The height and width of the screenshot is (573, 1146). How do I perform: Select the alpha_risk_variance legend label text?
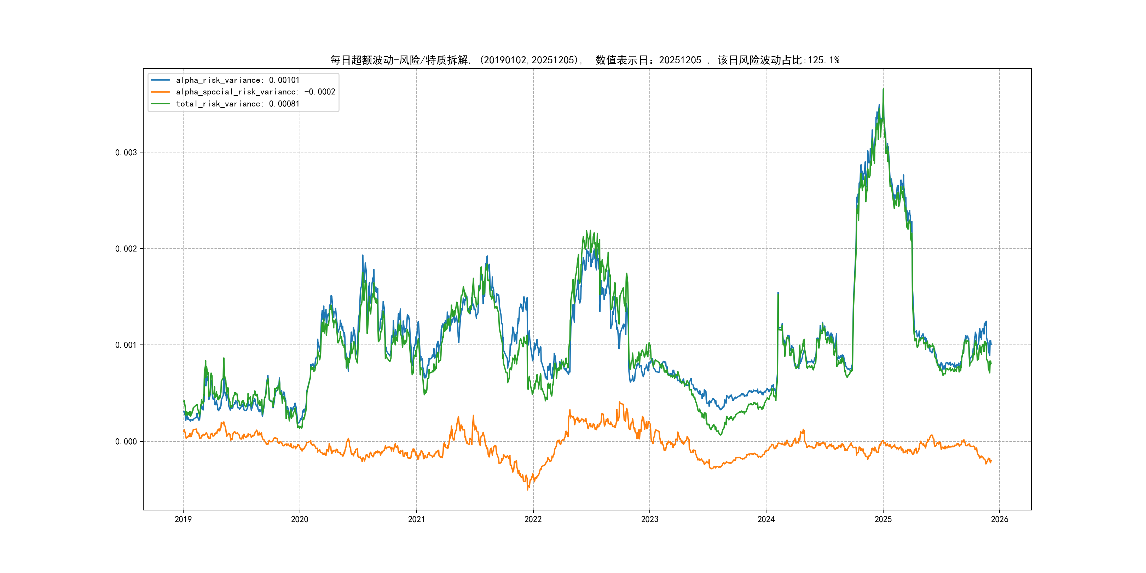click(x=238, y=80)
